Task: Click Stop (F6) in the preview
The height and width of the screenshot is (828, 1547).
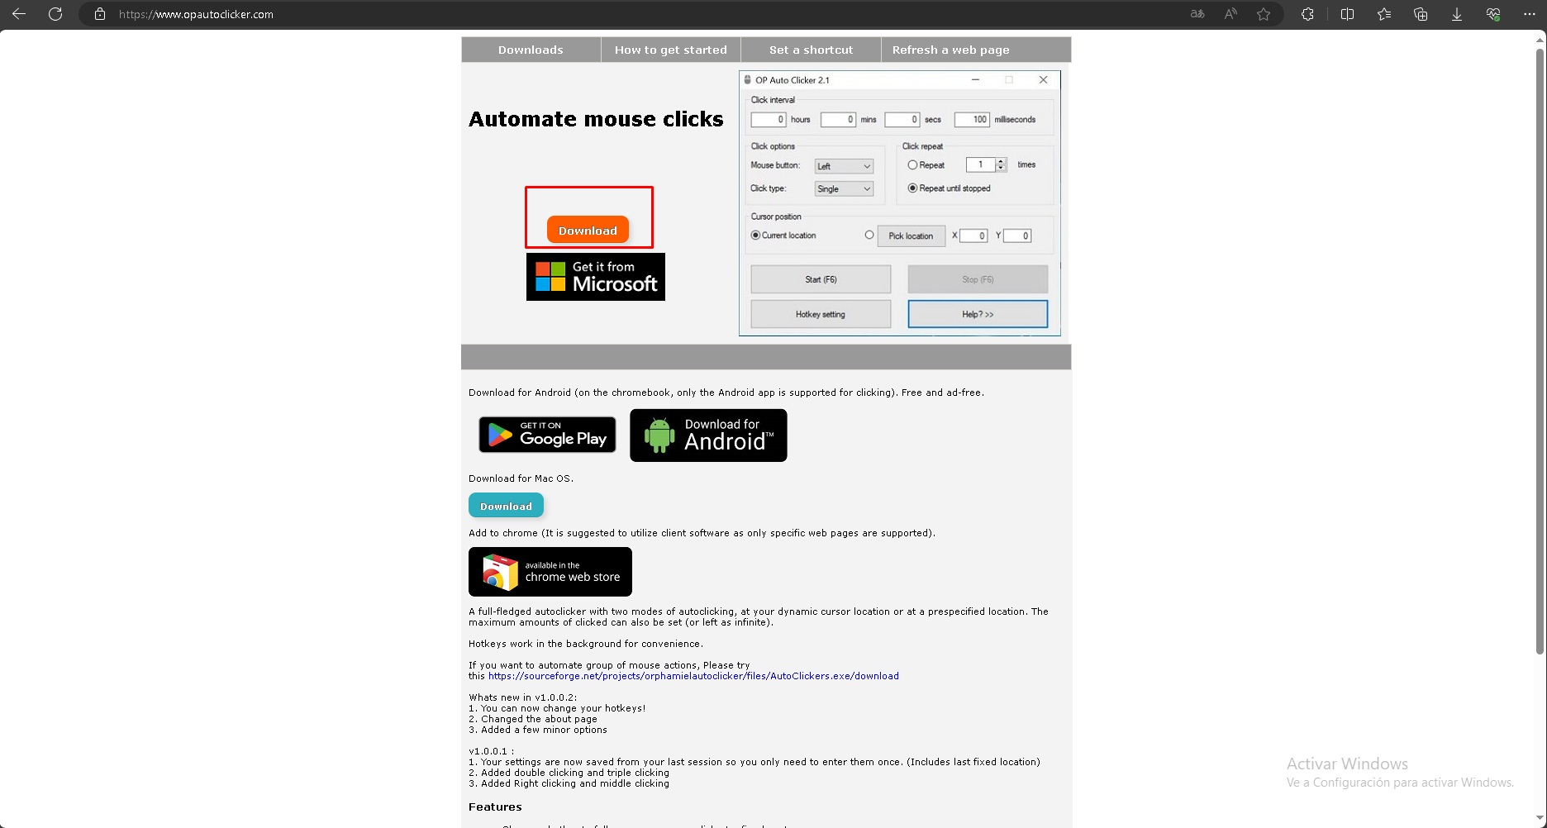Action: (x=978, y=279)
